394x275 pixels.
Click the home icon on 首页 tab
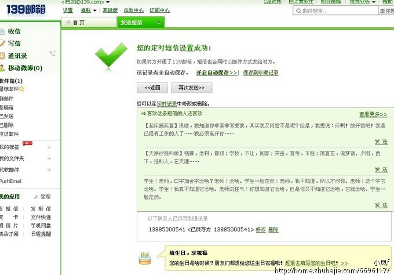(x=68, y=23)
